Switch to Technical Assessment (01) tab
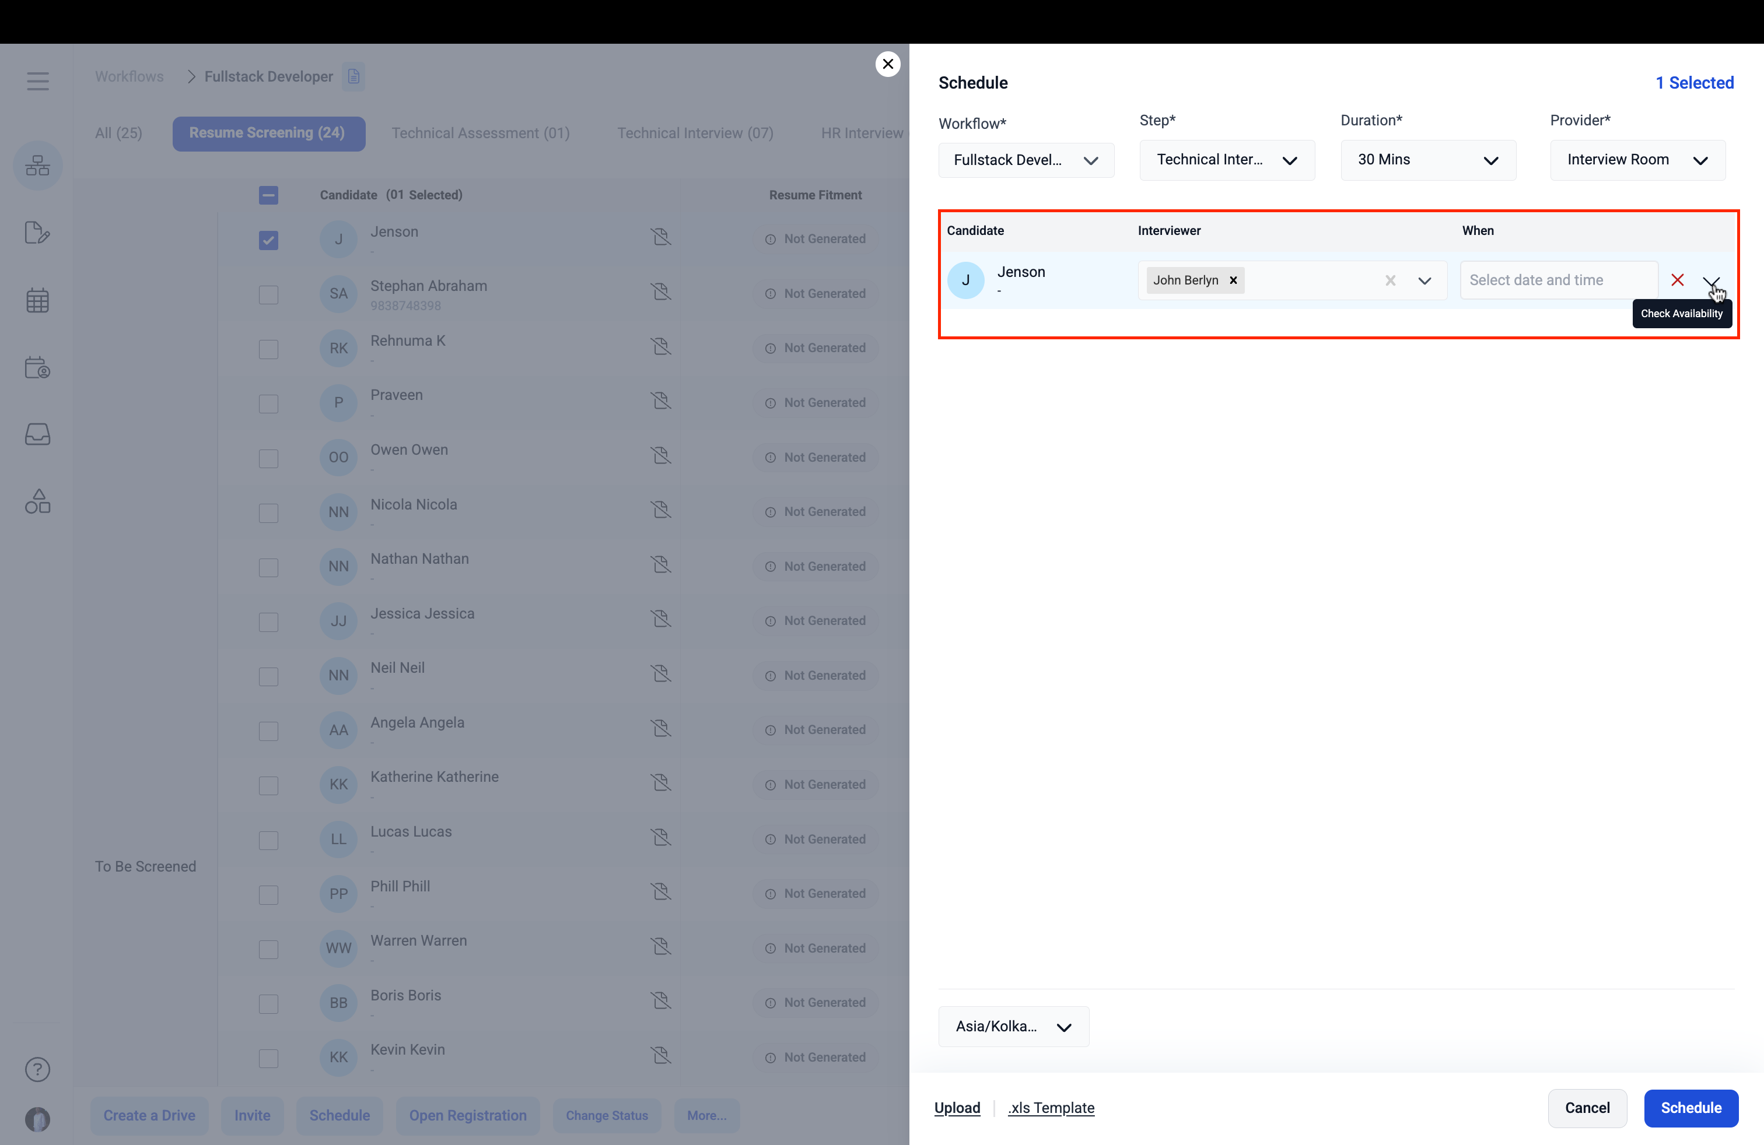The width and height of the screenshot is (1764, 1145). tap(480, 134)
